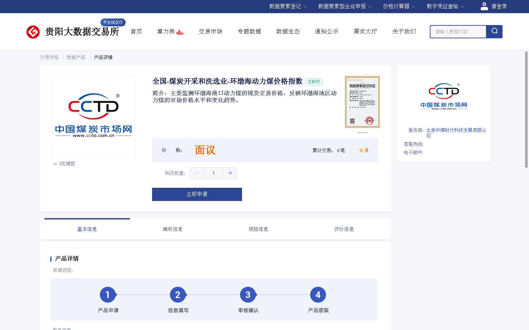Click the Guiyang Big Data Exchange logo
529x330 pixels.
pos(73,32)
